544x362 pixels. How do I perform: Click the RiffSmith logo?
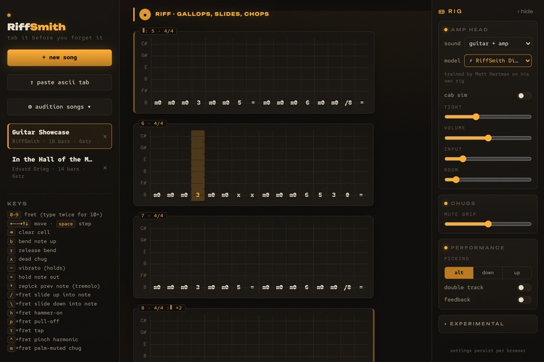click(x=36, y=27)
